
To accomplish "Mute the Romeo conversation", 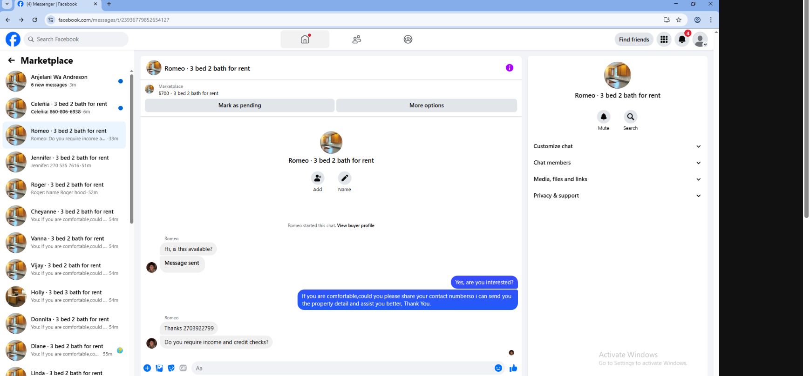I will point(604,117).
